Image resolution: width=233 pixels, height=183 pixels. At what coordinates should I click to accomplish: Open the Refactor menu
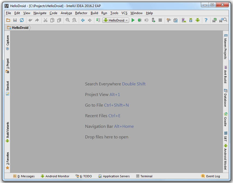pos(81,13)
